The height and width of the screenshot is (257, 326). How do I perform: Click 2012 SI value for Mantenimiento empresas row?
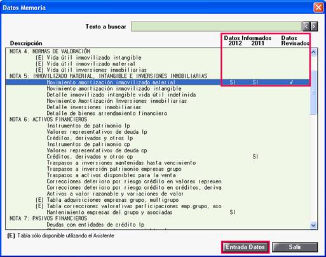click(233, 212)
